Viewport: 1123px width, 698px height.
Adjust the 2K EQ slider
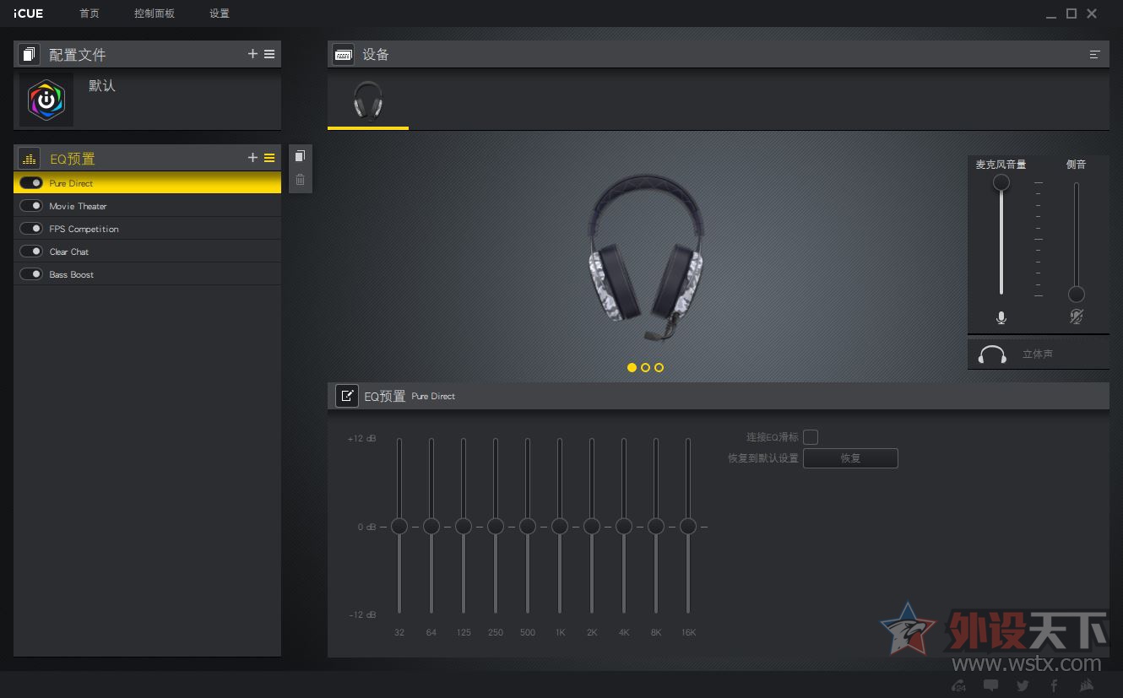[x=592, y=527]
